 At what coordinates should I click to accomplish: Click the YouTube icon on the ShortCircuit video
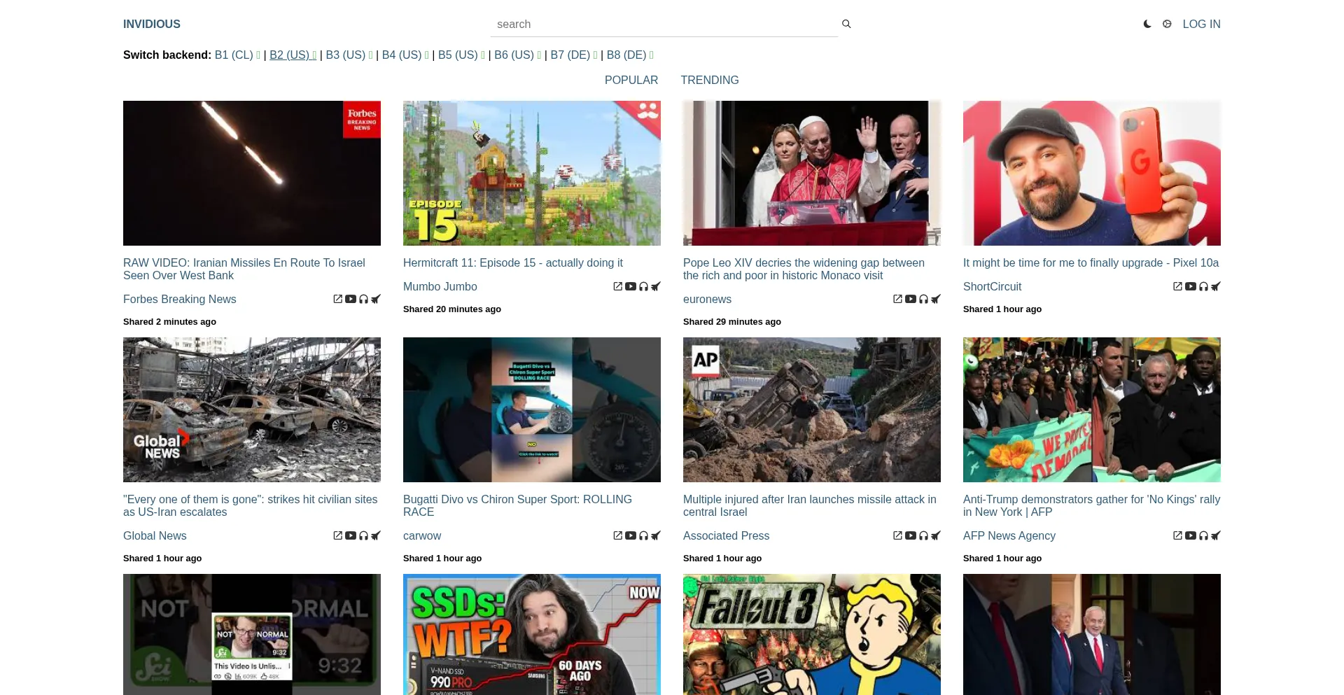(x=1191, y=286)
